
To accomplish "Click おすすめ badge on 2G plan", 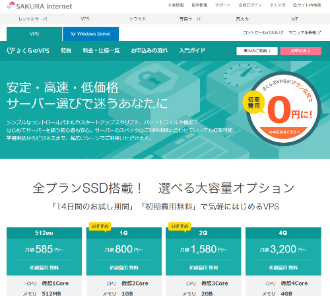I will click(x=180, y=227).
